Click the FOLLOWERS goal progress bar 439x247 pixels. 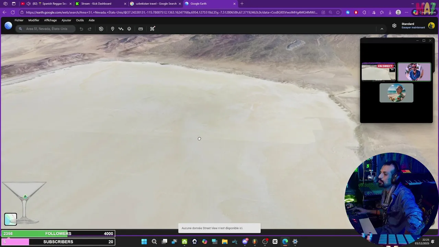58,234
